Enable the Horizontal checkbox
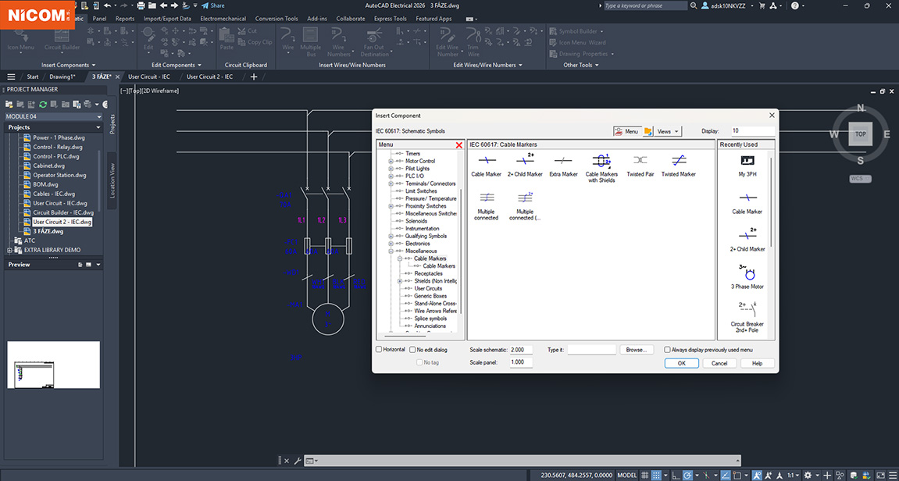The image size is (899, 481). 380,350
